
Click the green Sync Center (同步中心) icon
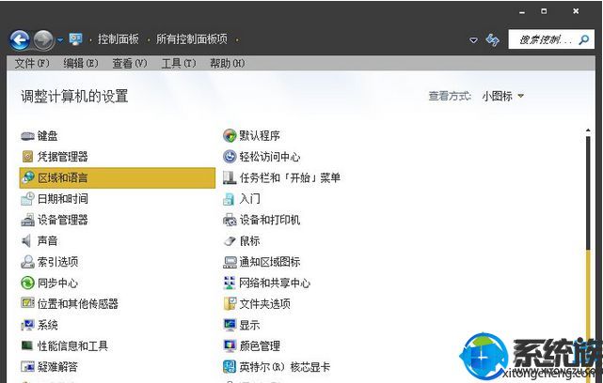(27, 283)
